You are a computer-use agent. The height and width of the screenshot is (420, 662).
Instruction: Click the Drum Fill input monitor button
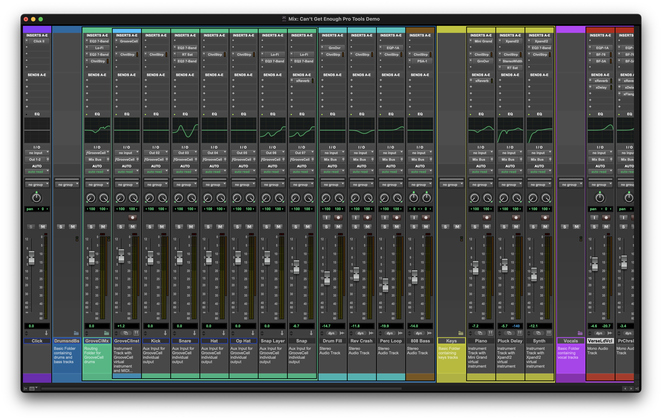(326, 218)
